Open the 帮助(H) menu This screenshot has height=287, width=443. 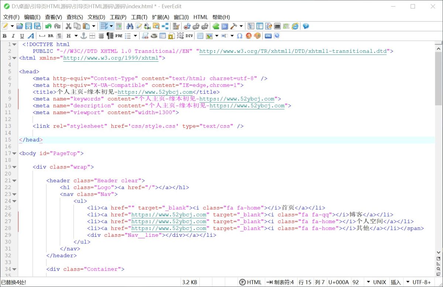pyautogui.click(x=221, y=17)
